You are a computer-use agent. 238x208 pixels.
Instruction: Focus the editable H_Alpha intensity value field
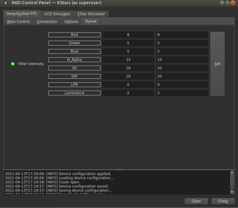click(182, 60)
